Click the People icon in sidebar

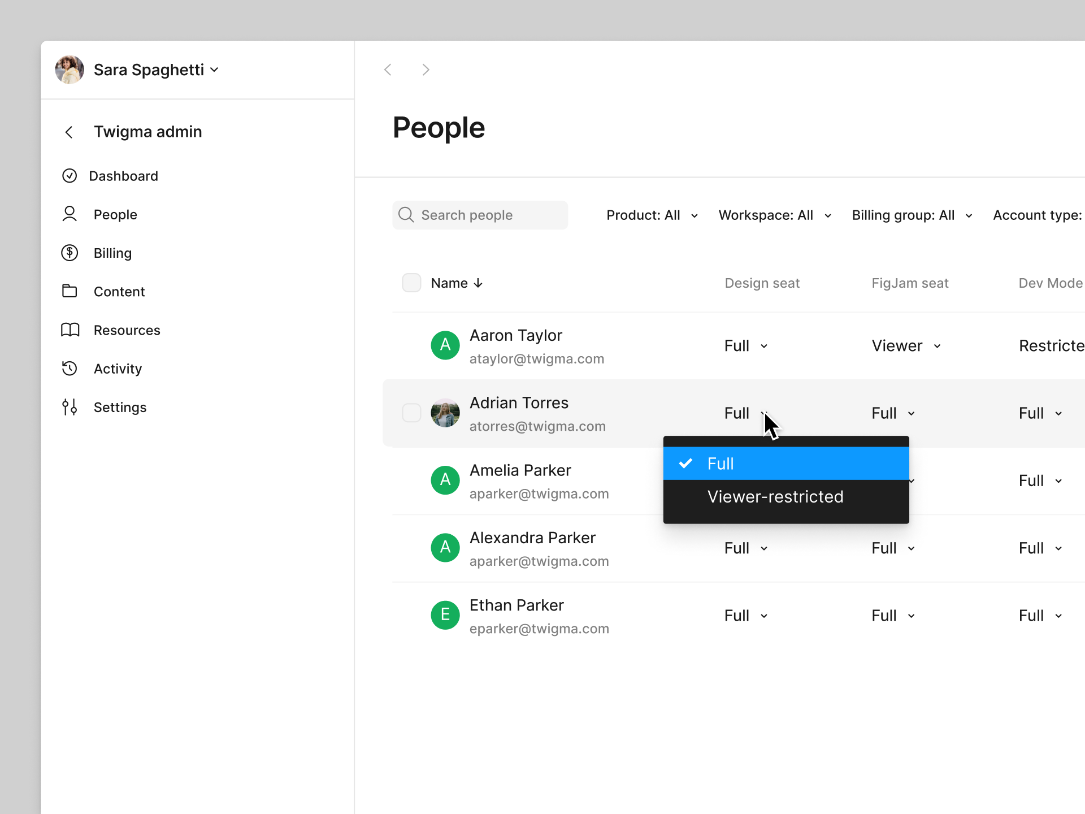click(70, 214)
